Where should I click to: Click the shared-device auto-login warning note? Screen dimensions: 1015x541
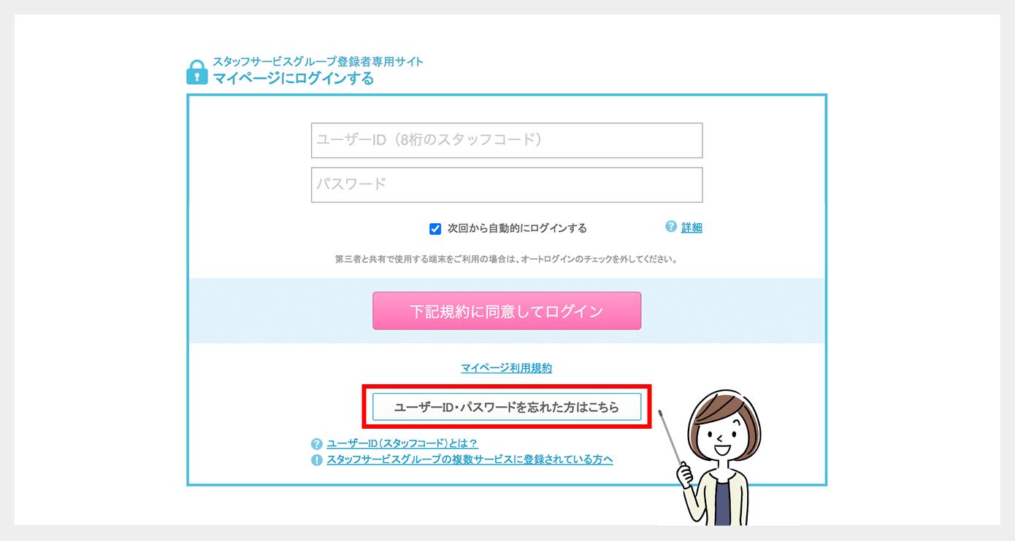[506, 259]
